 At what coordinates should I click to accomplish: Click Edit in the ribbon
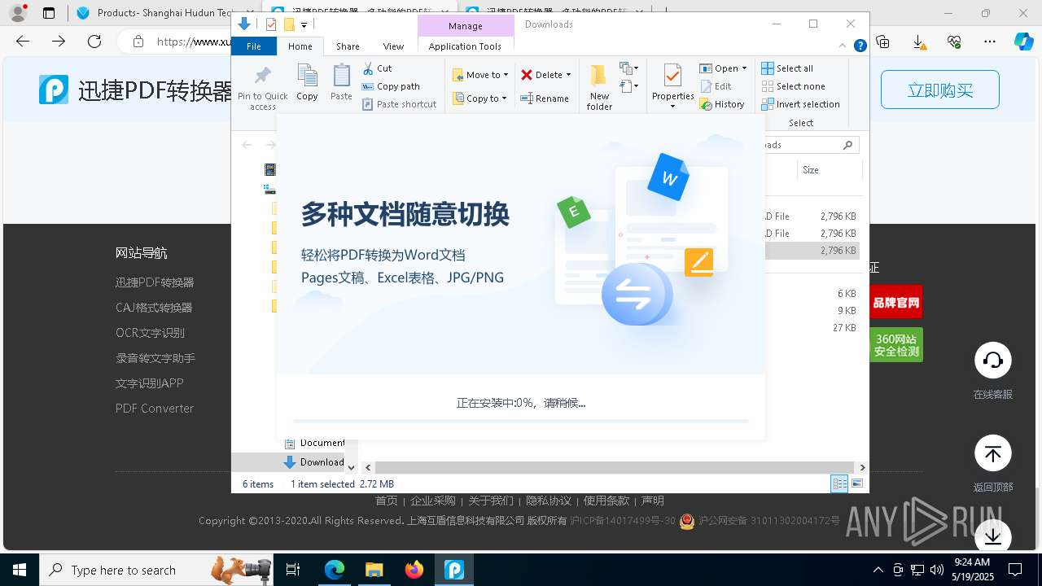click(x=716, y=86)
